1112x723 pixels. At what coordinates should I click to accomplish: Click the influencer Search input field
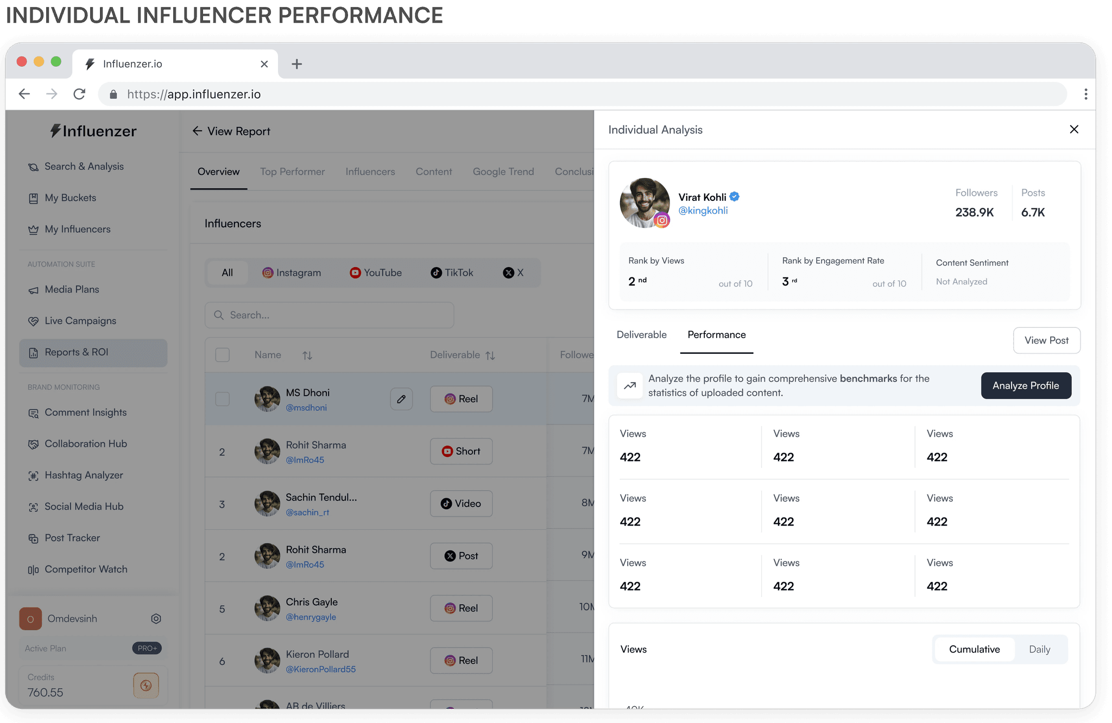[329, 315]
